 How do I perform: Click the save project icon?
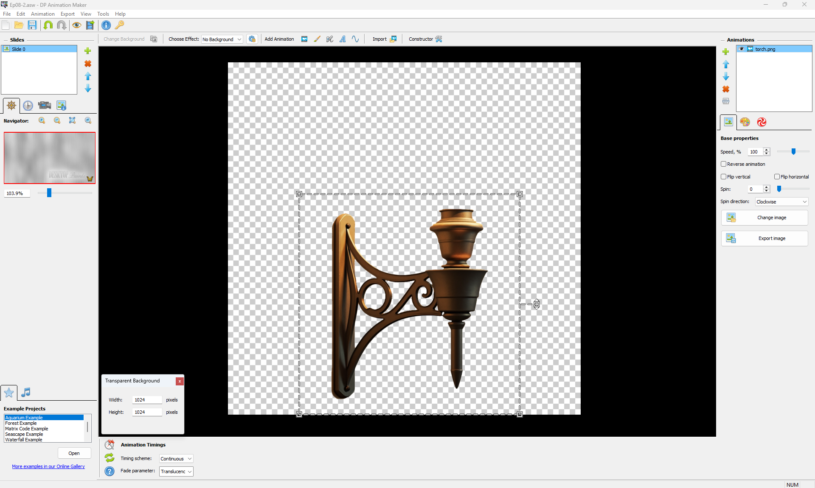click(x=32, y=25)
